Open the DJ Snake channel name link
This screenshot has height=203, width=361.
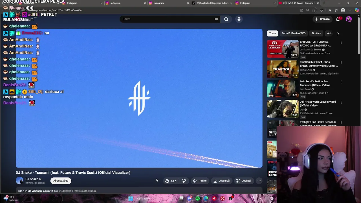[32, 179]
